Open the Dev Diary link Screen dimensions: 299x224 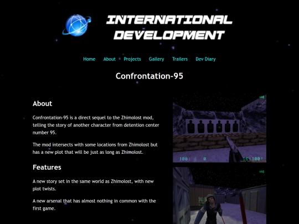pyautogui.click(x=205, y=59)
